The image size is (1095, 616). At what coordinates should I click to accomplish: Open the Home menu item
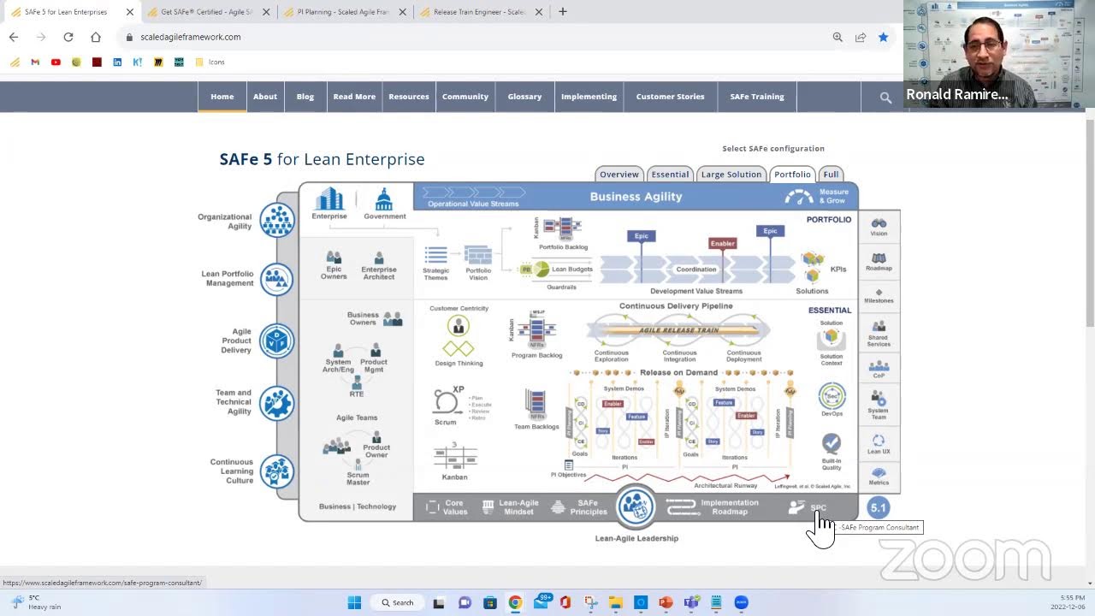click(222, 97)
